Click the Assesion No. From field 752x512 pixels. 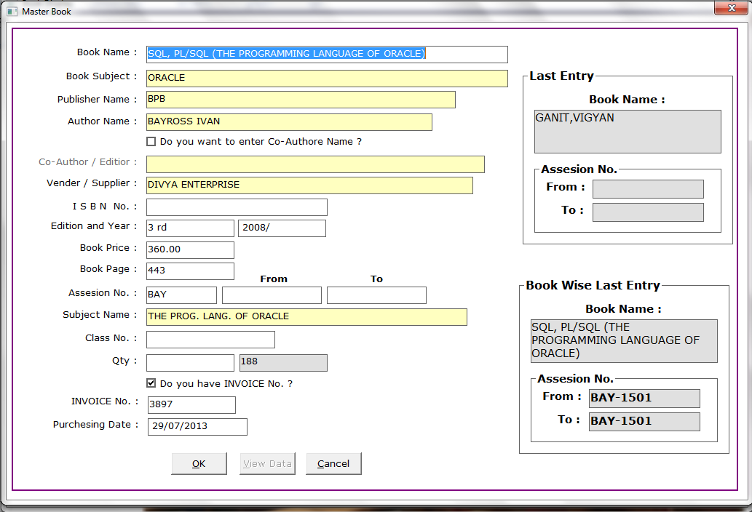pos(271,295)
